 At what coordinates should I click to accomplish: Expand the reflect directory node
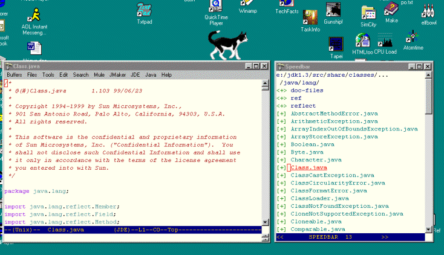click(282, 106)
